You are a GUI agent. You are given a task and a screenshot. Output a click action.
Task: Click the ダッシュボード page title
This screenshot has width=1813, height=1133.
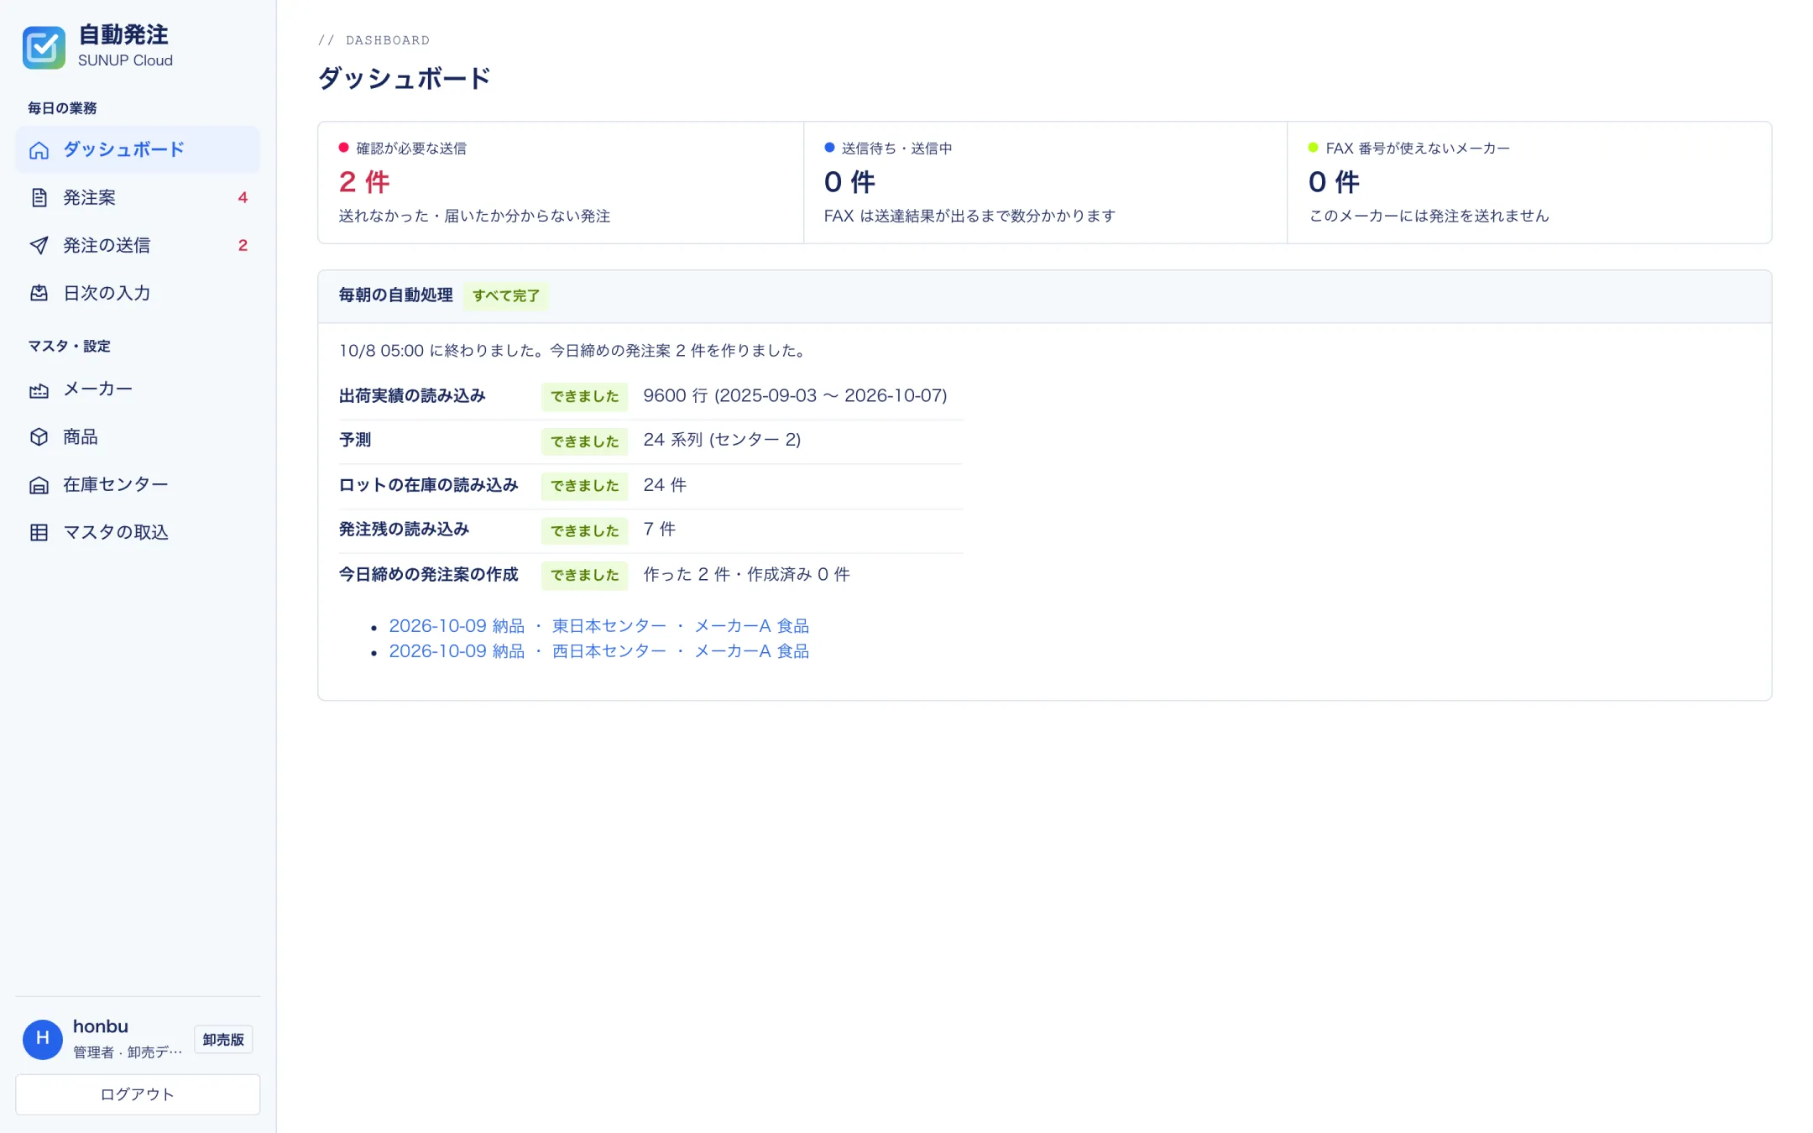coord(404,79)
